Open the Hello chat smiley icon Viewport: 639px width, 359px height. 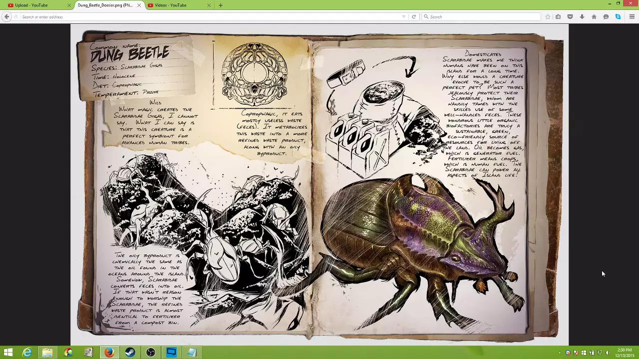click(x=606, y=16)
